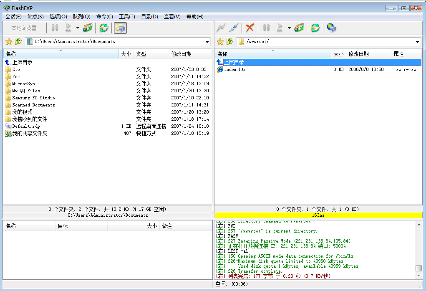Open the local pane bookmarks star
The height and width of the screenshot is (291, 426).
coord(8,42)
